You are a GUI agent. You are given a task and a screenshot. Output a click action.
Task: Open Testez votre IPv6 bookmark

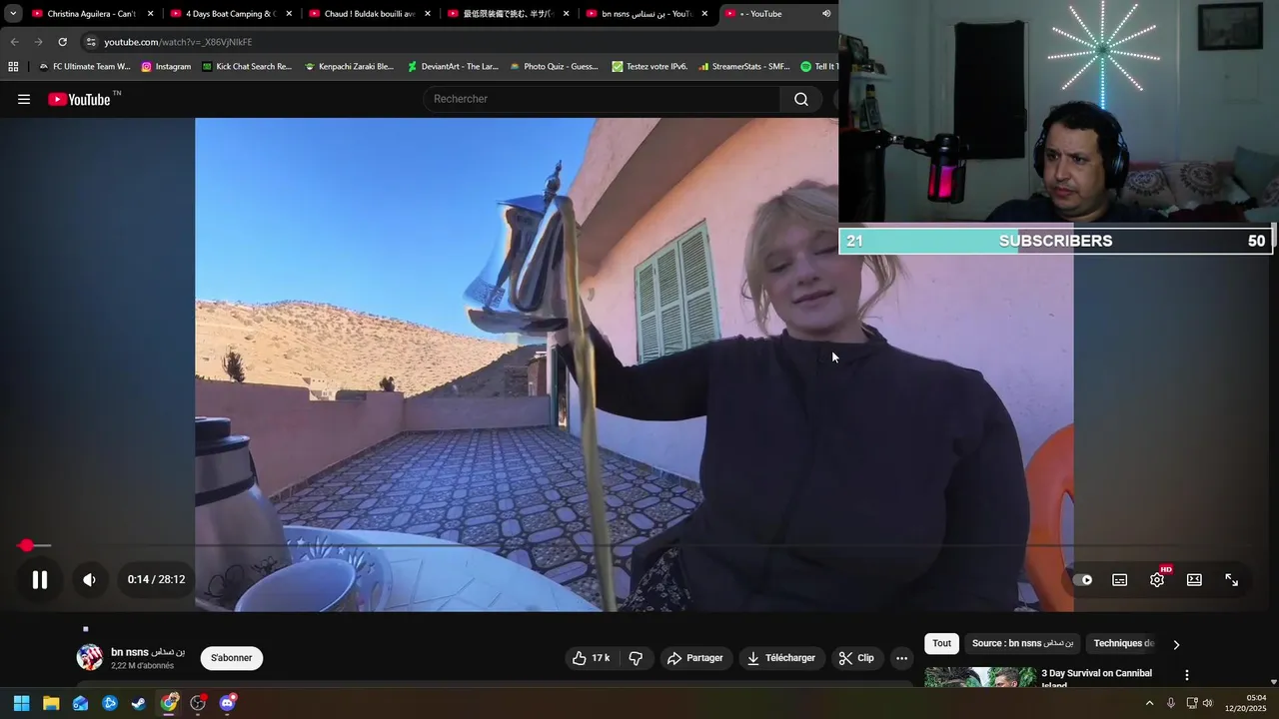[649, 67]
